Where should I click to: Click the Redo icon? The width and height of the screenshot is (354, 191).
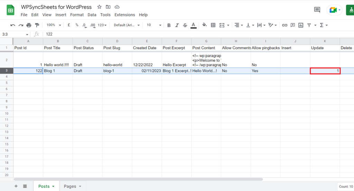pyautogui.click(x=21, y=25)
